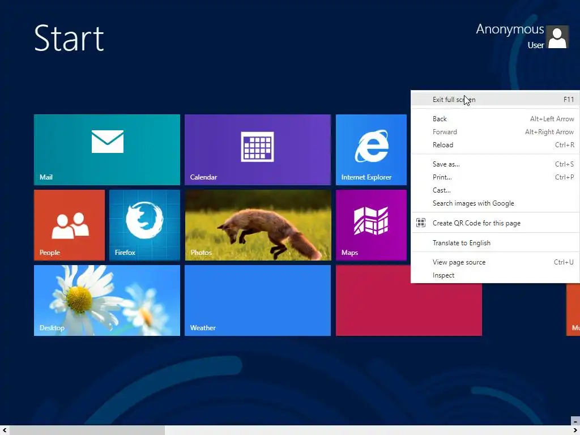This screenshot has height=435, width=580.
Task: Open the Photos fox tile
Action: [258, 225]
